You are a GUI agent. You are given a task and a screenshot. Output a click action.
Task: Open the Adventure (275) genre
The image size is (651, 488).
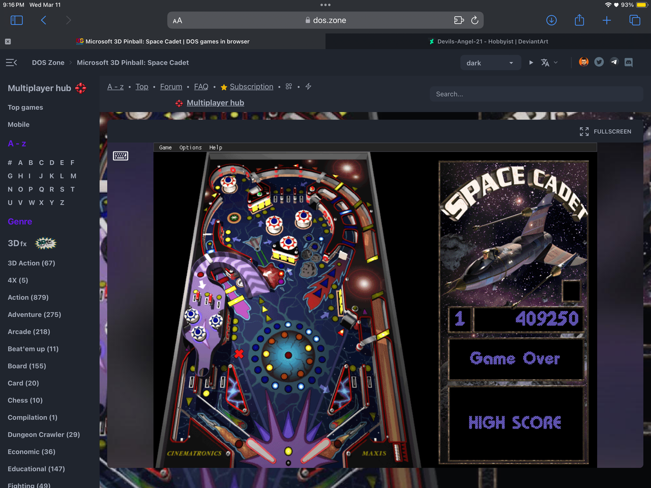pos(35,315)
